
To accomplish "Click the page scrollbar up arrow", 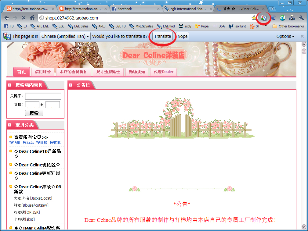I will pyautogui.click(x=304, y=44).
